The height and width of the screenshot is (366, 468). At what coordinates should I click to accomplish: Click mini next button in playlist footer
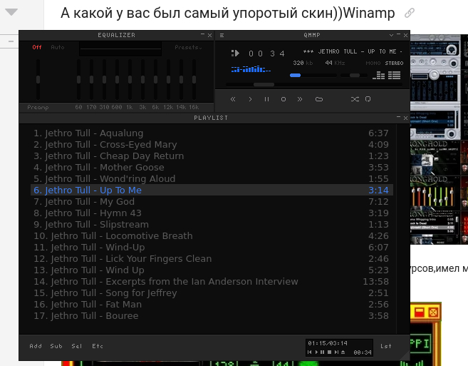tap(336, 352)
